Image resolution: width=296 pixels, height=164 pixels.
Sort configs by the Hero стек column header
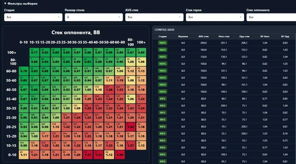pyautogui.click(x=224, y=36)
